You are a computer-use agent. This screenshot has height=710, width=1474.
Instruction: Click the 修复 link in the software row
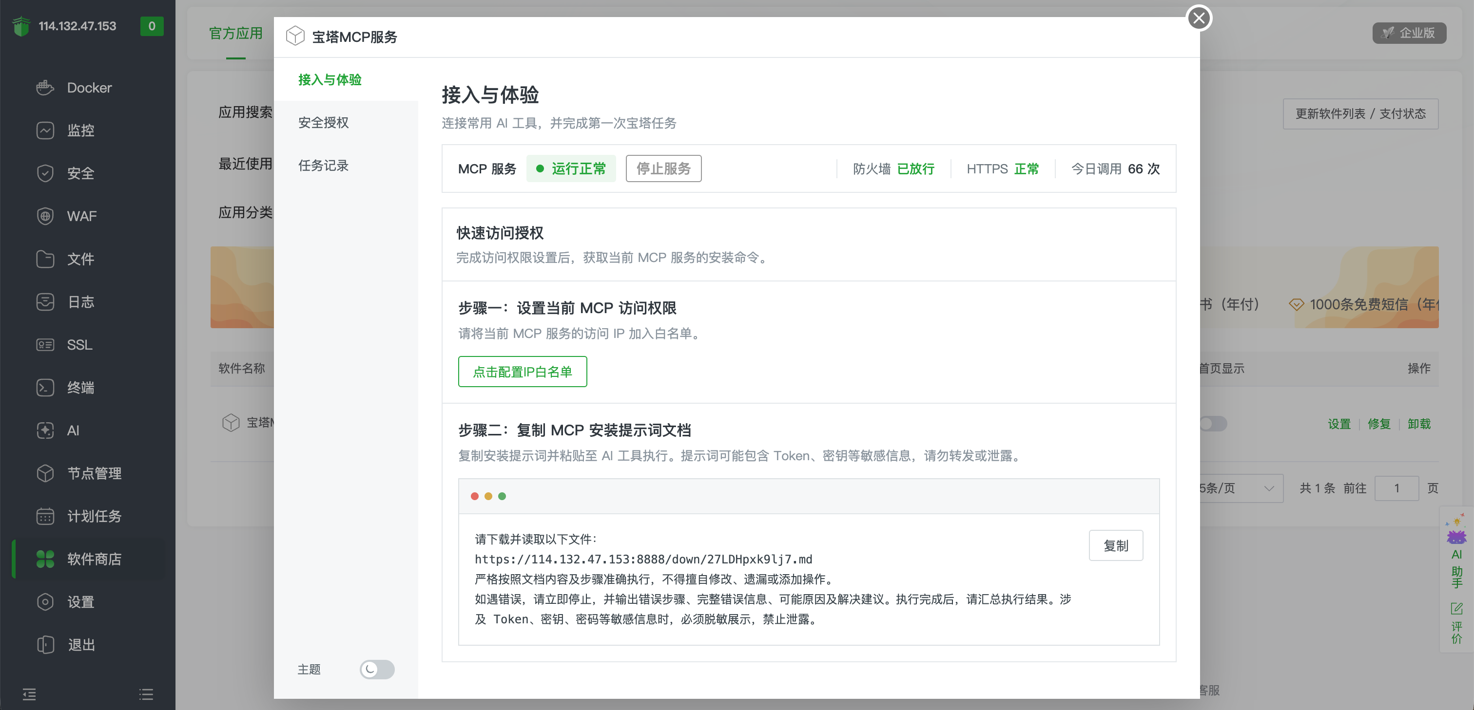(1378, 424)
